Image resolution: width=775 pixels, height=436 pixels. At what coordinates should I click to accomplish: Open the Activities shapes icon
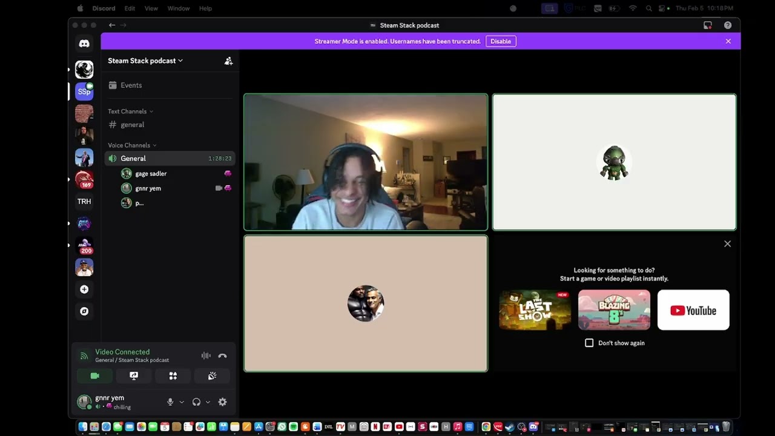pos(173,376)
